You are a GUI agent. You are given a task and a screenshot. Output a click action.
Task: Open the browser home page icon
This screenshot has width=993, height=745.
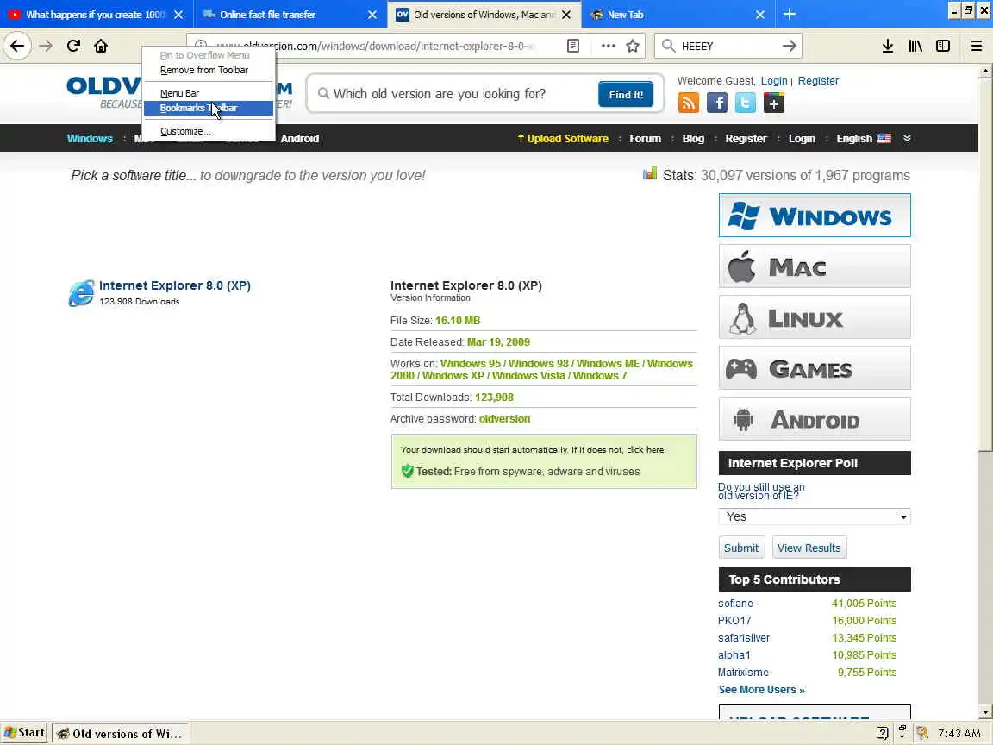point(101,46)
